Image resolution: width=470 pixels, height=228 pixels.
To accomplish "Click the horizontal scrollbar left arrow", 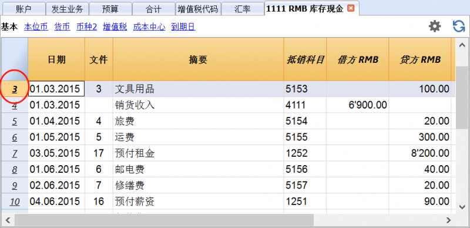I will pyautogui.click(x=8, y=220).
